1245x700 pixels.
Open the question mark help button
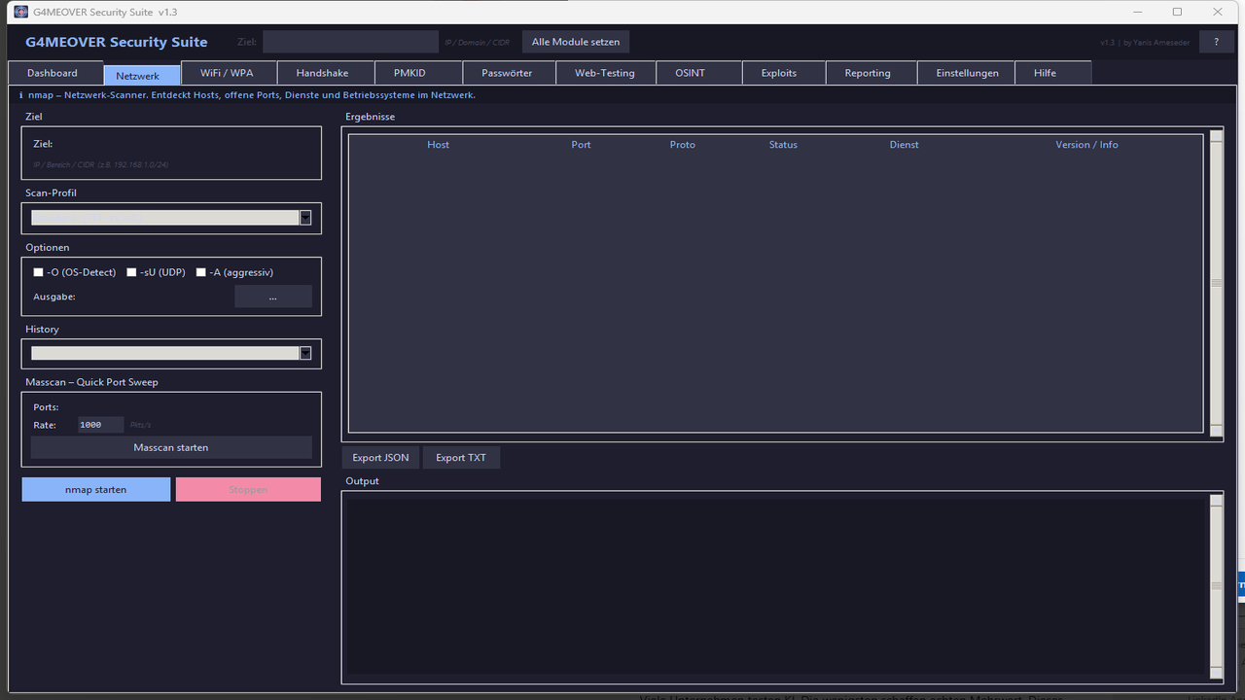(x=1216, y=42)
